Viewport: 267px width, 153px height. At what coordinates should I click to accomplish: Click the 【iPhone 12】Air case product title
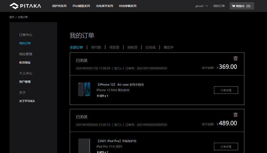[x=120, y=85]
